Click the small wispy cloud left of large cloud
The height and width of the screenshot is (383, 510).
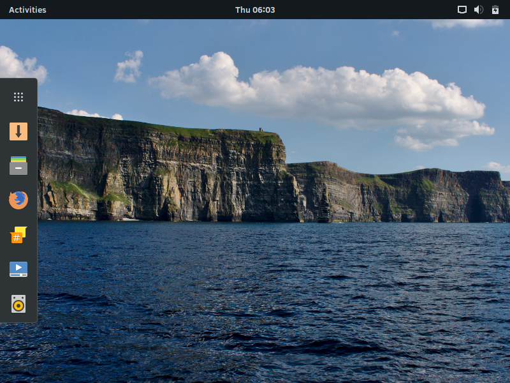click(129, 67)
